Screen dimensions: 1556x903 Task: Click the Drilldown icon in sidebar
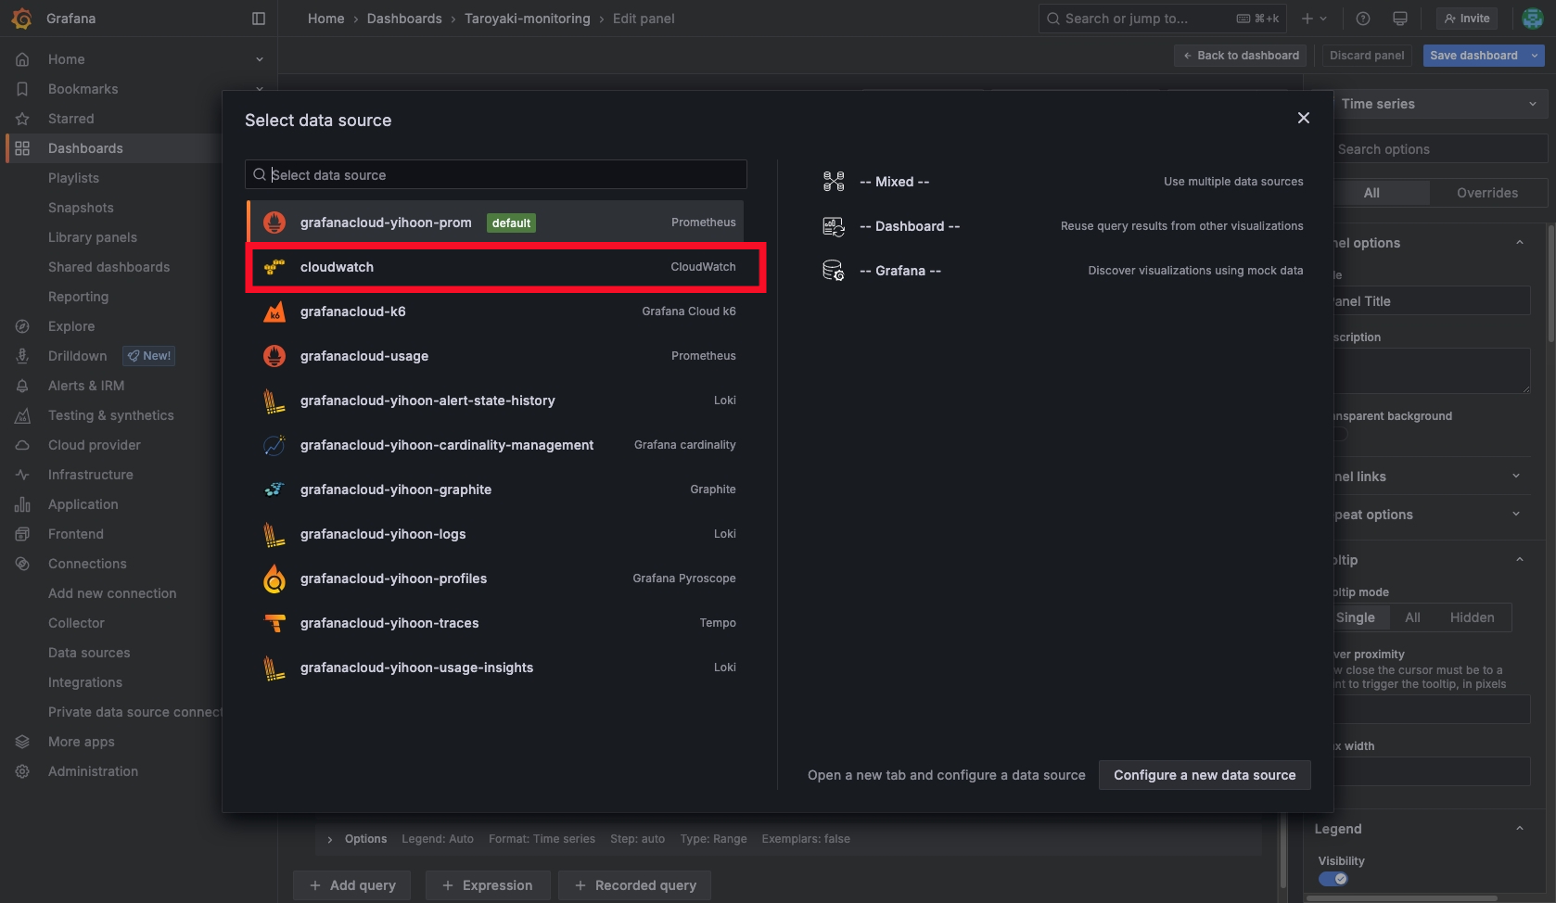[22, 356]
